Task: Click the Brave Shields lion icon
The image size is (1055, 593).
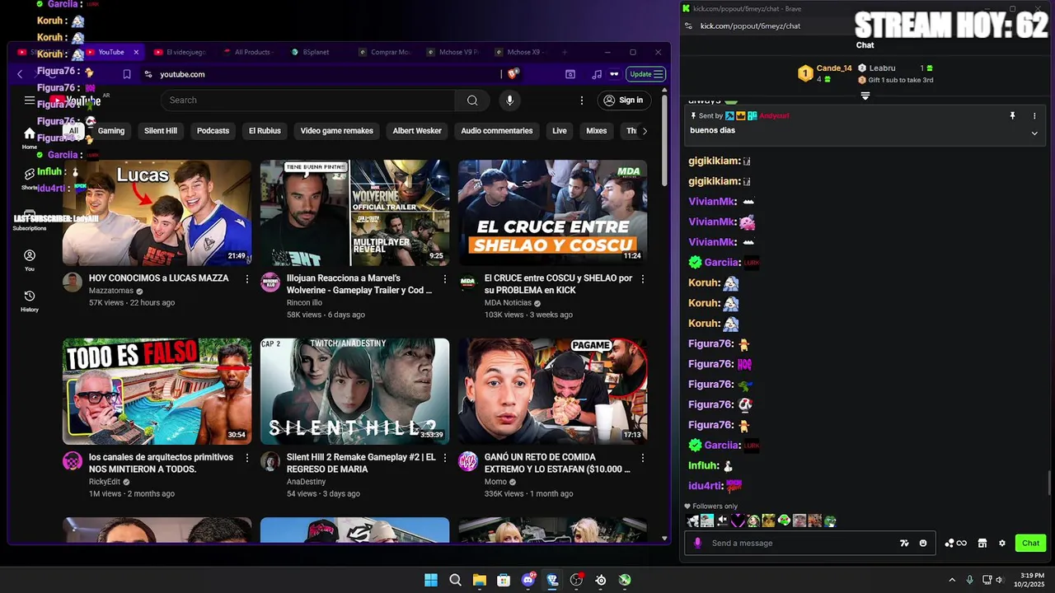Action: [x=513, y=74]
